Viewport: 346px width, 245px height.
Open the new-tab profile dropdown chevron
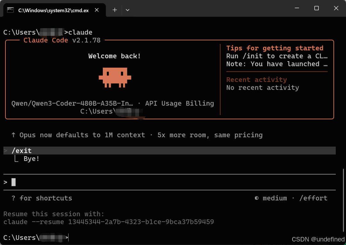tap(128, 10)
